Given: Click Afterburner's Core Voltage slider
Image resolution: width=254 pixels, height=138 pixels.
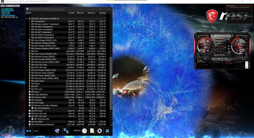Looking at the screenshot, I should click(x=222, y=40).
